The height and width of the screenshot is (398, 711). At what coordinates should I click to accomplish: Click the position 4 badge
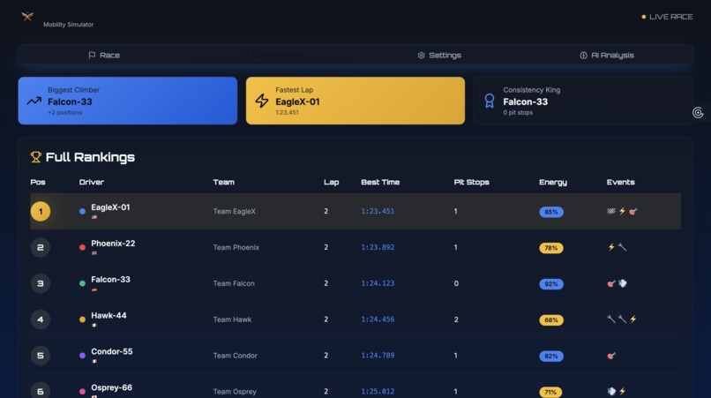[x=41, y=319]
